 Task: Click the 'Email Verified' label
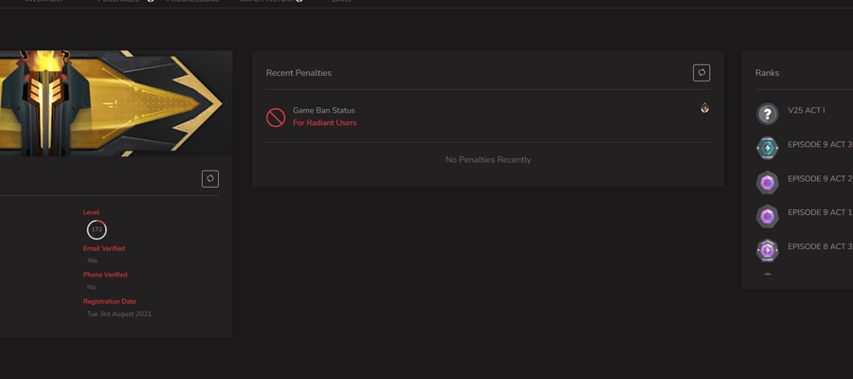[x=104, y=248]
